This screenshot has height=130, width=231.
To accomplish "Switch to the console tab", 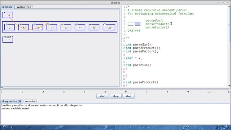I will click(x=30, y=101).
